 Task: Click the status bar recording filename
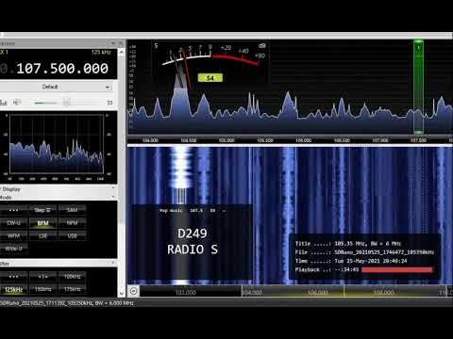[x=67, y=303]
